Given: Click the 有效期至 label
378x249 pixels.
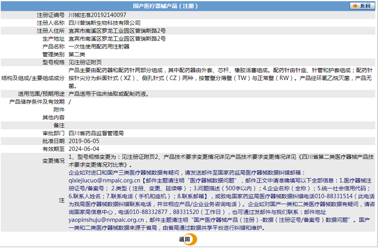Looking at the screenshot, I should (x=53, y=149).
